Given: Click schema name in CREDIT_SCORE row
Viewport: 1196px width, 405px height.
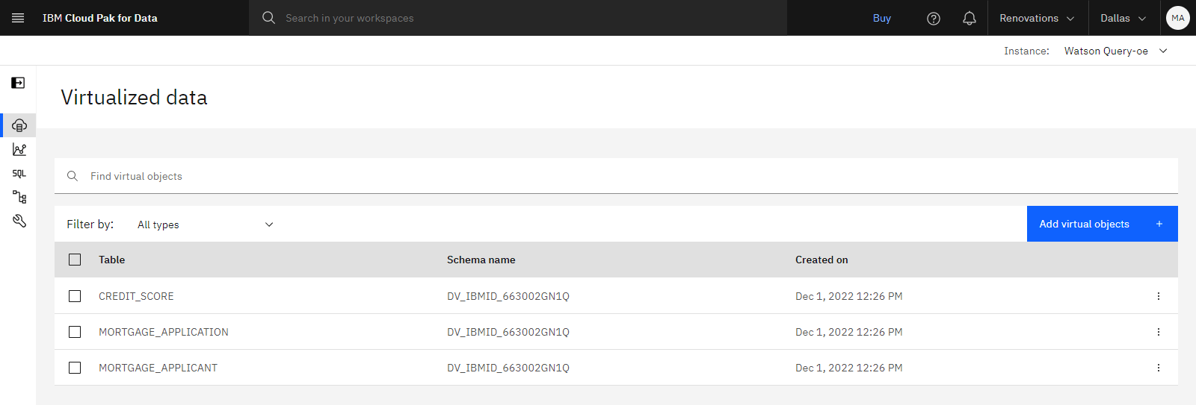Looking at the screenshot, I should pyautogui.click(x=508, y=296).
